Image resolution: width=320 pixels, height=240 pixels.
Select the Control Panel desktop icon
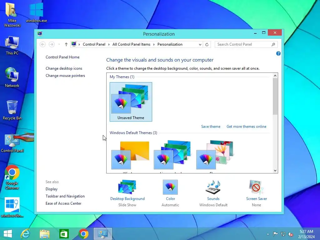(x=12, y=143)
